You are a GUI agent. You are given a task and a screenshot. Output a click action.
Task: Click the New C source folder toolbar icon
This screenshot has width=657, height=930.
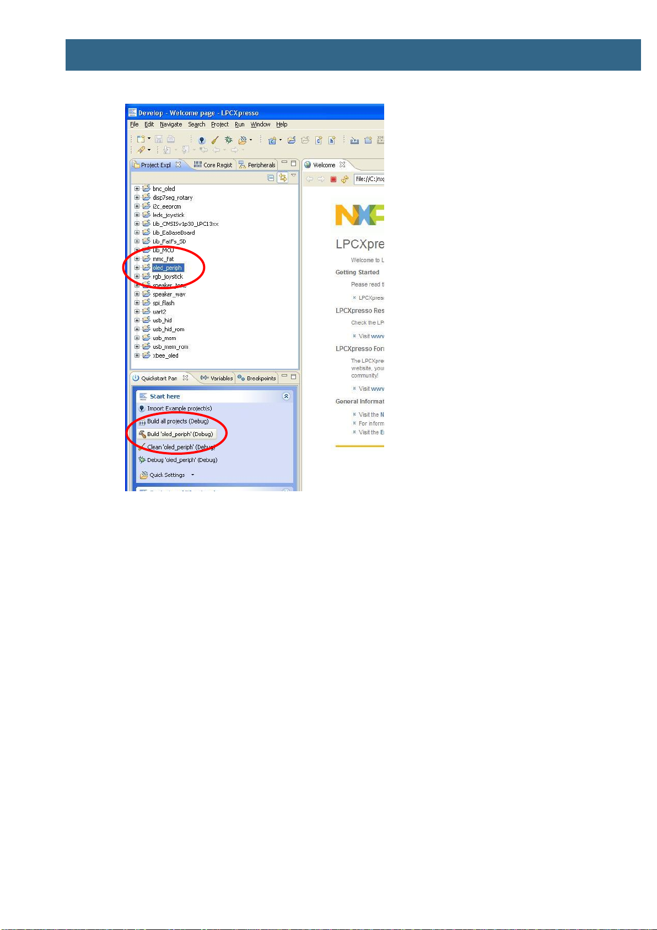pyautogui.click(x=292, y=140)
